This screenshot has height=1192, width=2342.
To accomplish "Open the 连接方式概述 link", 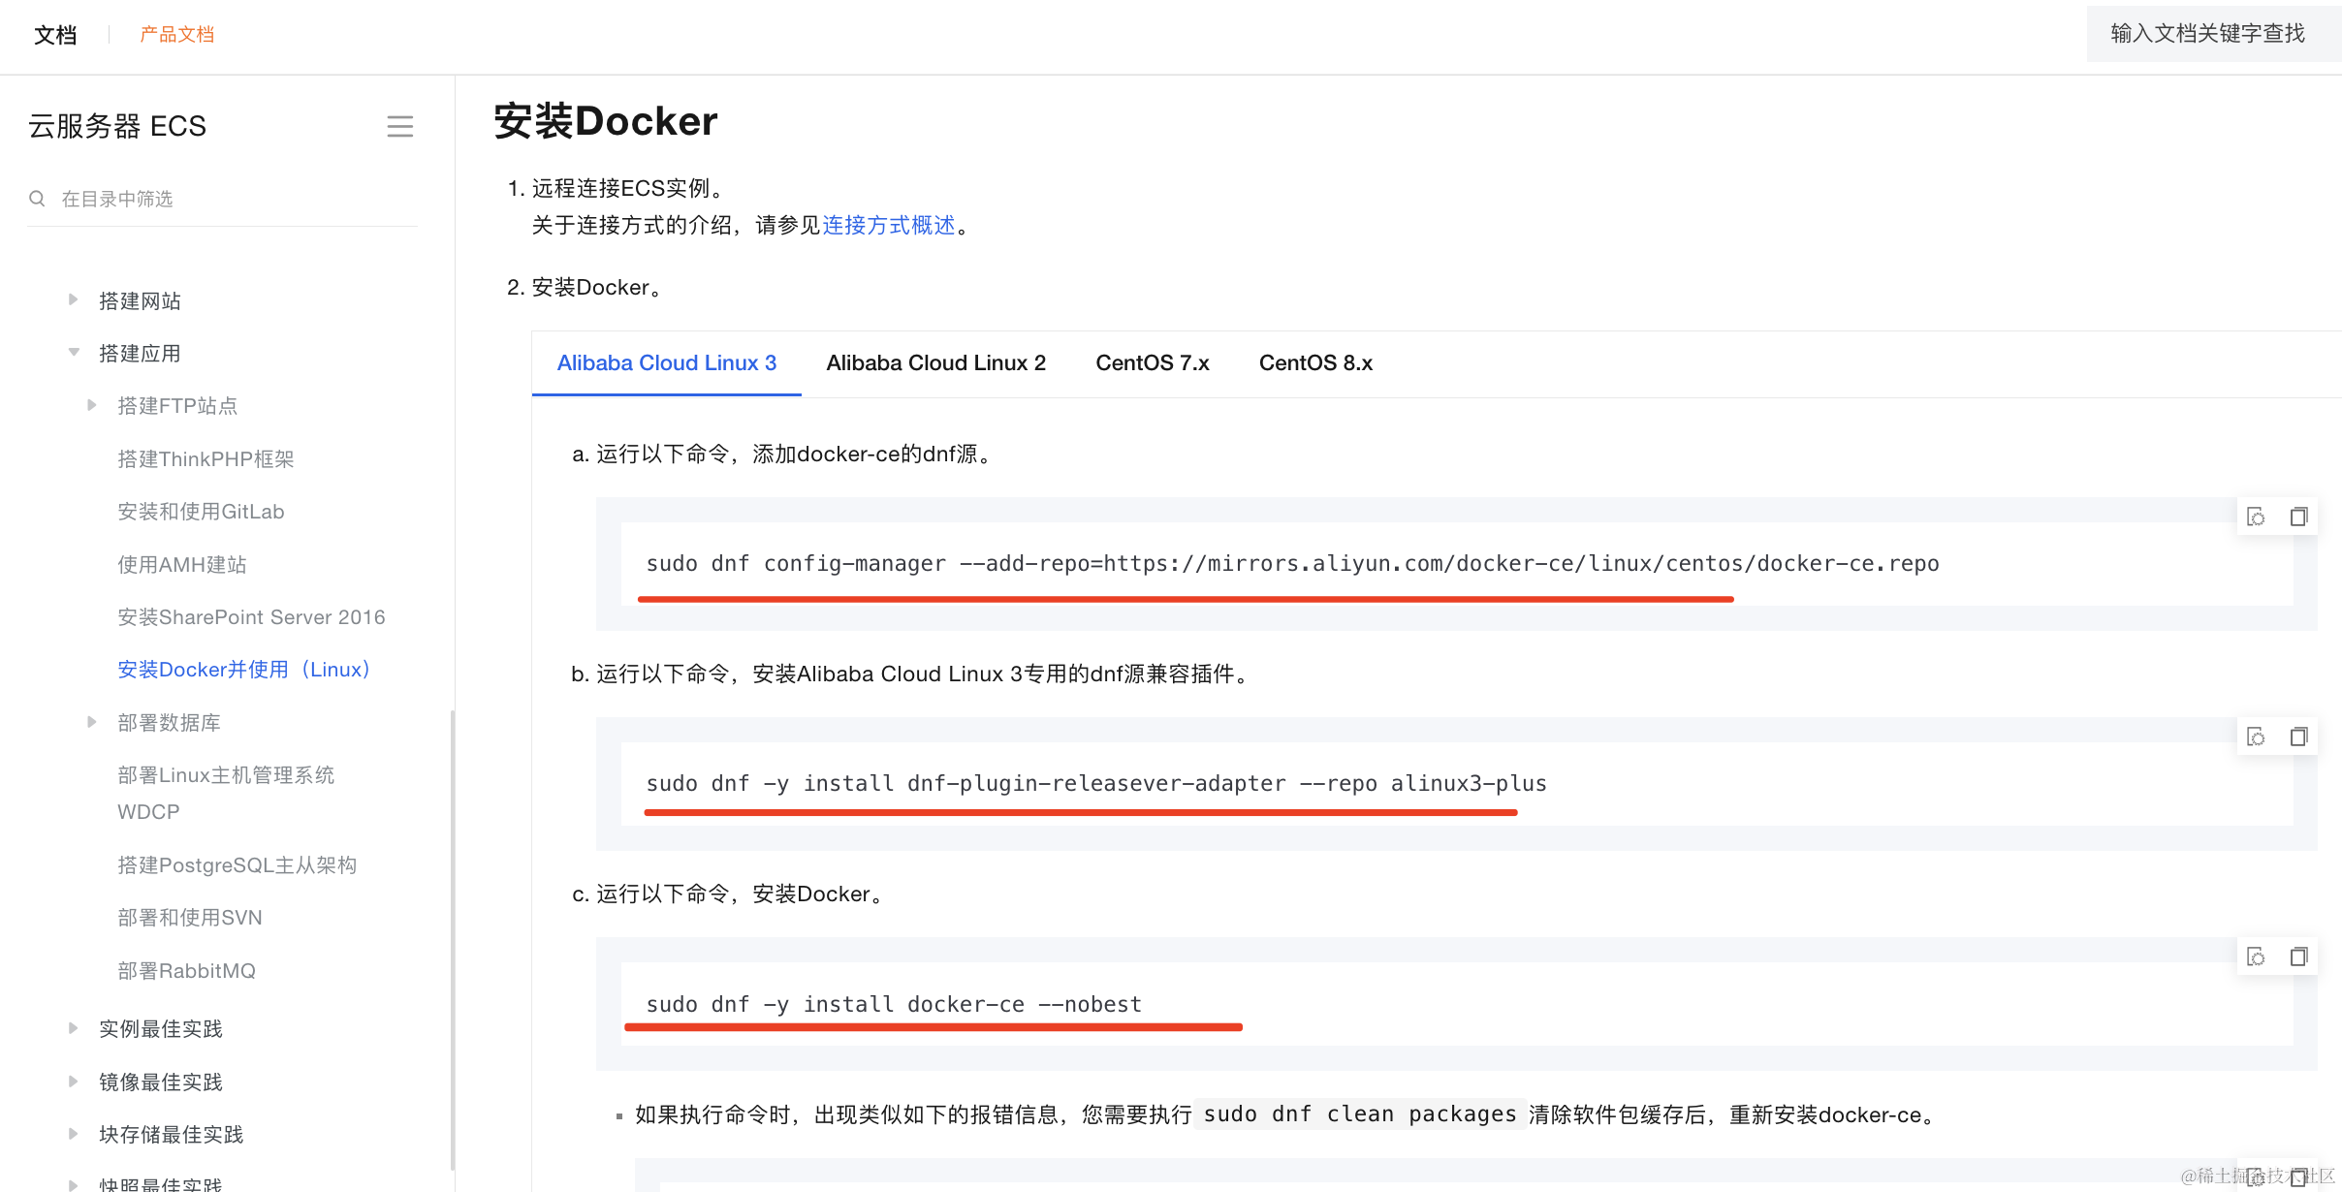I will pyautogui.click(x=888, y=225).
